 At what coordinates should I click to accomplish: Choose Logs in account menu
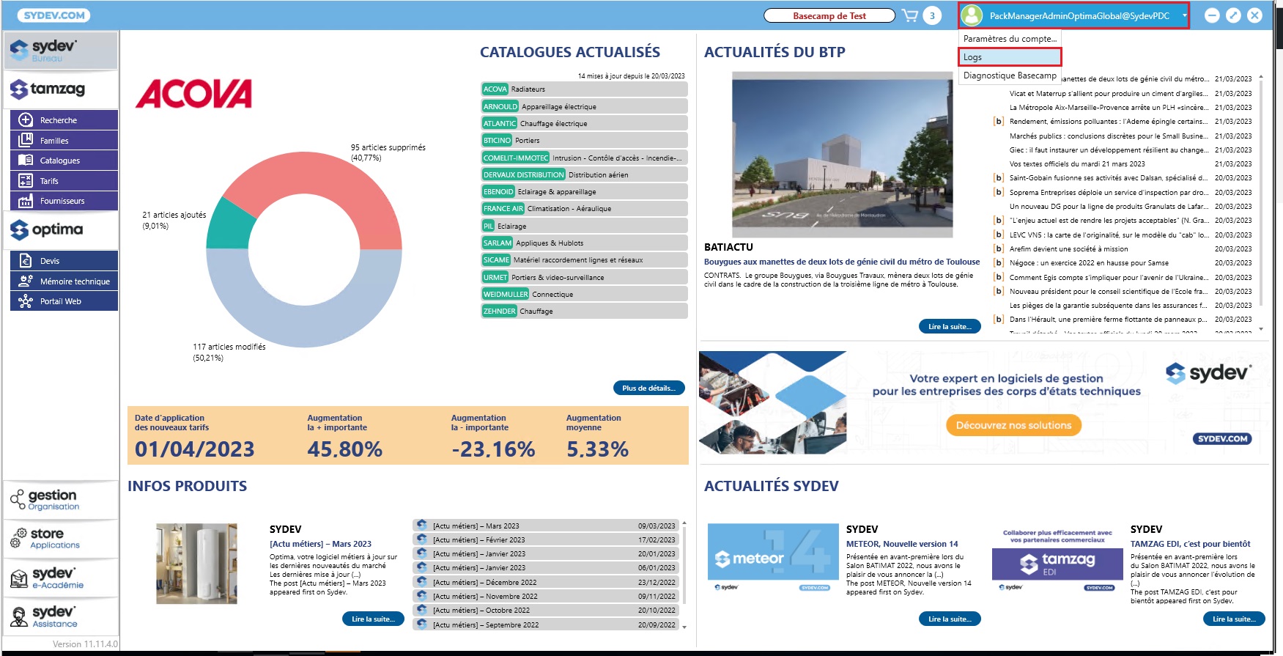coord(1010,57)
